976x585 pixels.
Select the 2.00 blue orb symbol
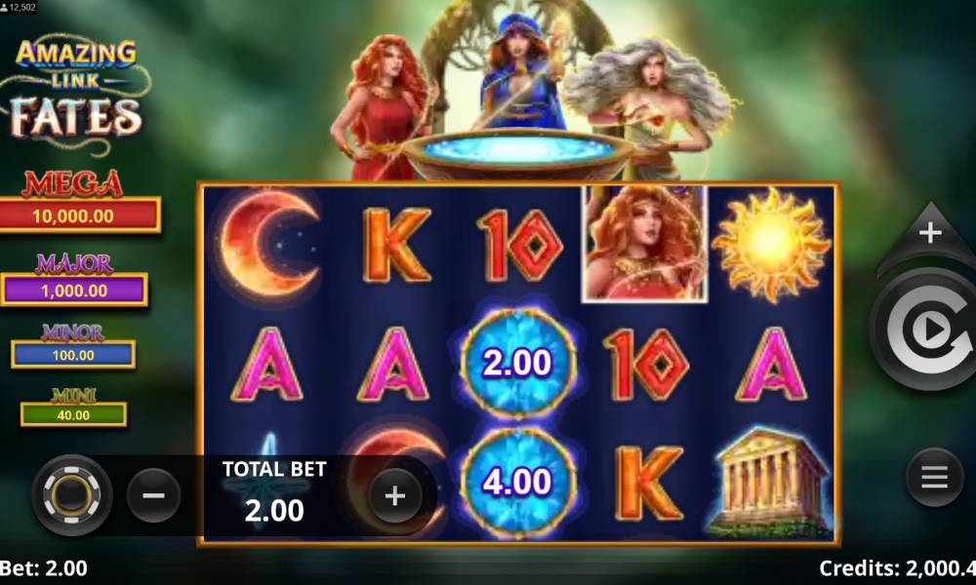[x=518, y=363]
